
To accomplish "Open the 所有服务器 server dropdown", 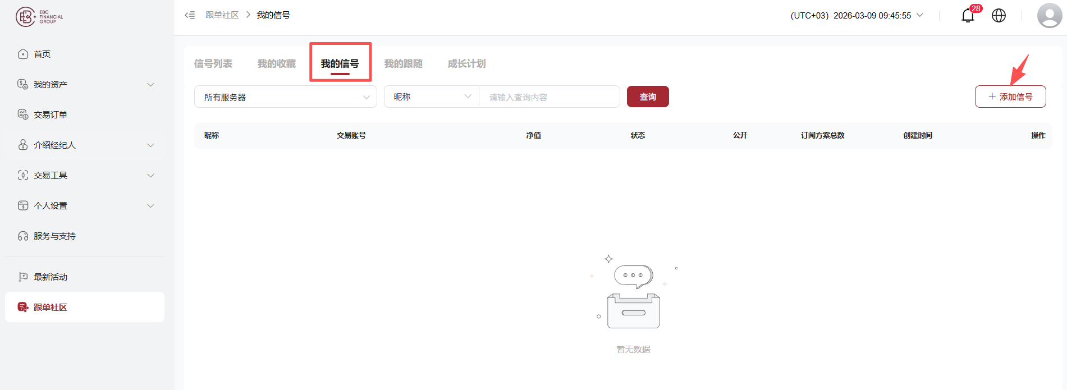I will pyautogui.click(x=285, y=97).
